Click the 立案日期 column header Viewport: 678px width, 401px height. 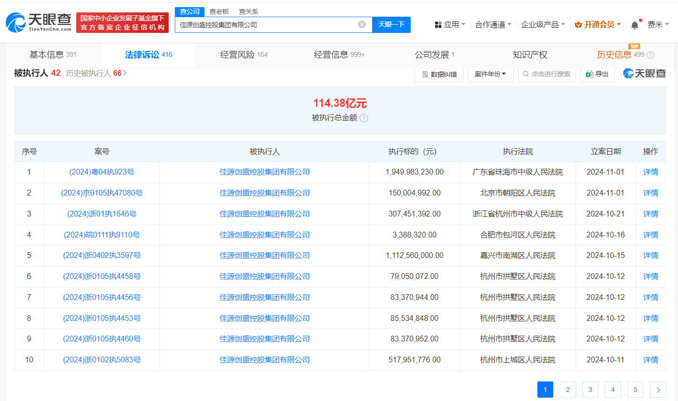click(x=606, y=152)
